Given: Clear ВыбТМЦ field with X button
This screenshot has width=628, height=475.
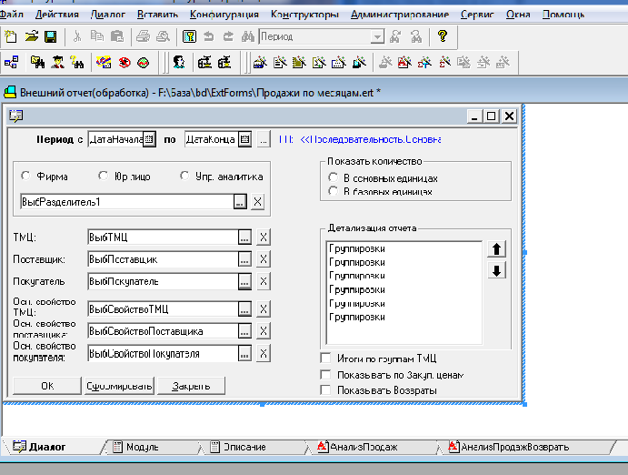Looking at the screenshot, I should pos(263,237).
